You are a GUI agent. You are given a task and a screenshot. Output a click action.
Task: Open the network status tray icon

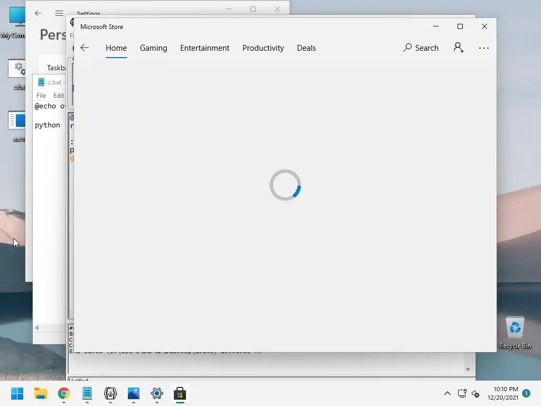click(x=462, y=393)
